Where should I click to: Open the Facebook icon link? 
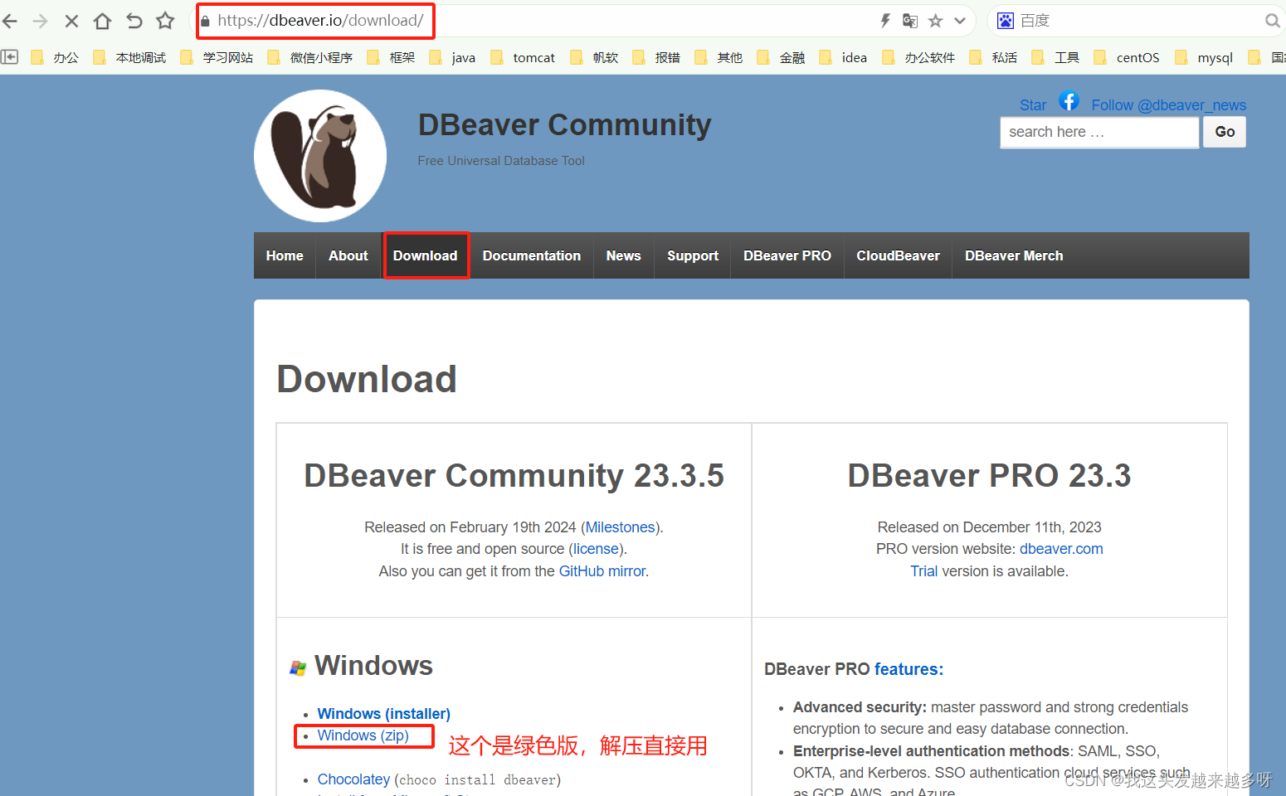point(1069,101)
